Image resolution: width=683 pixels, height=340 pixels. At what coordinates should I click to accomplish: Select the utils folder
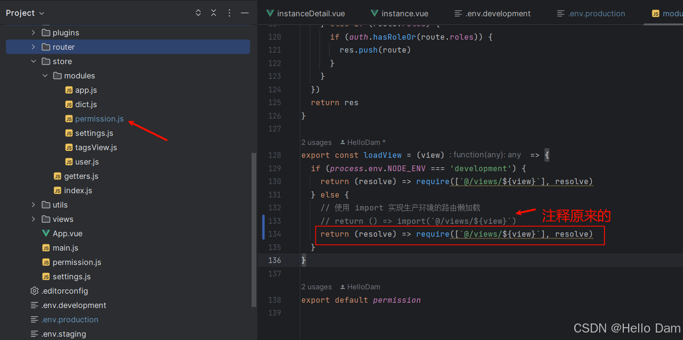tap(60, 205)
